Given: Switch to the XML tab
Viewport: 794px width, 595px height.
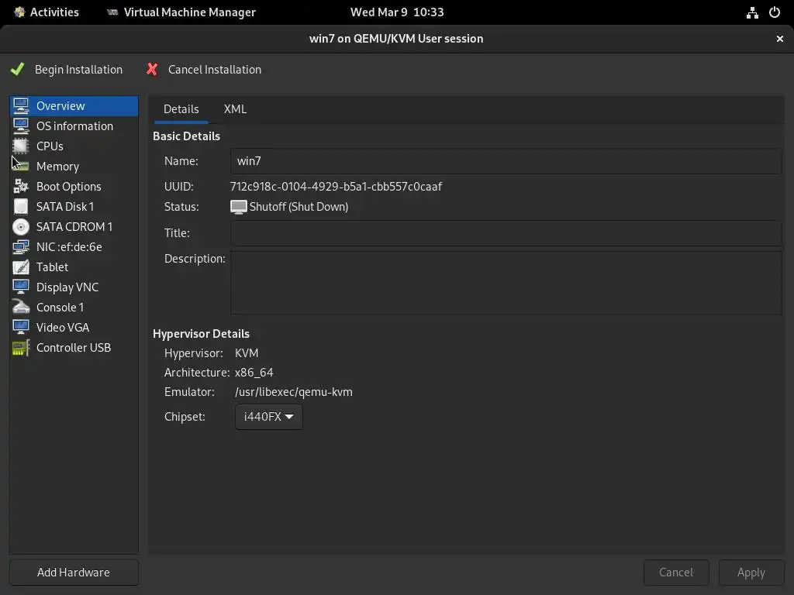Looking at the screenshot, I should (235, 109).
